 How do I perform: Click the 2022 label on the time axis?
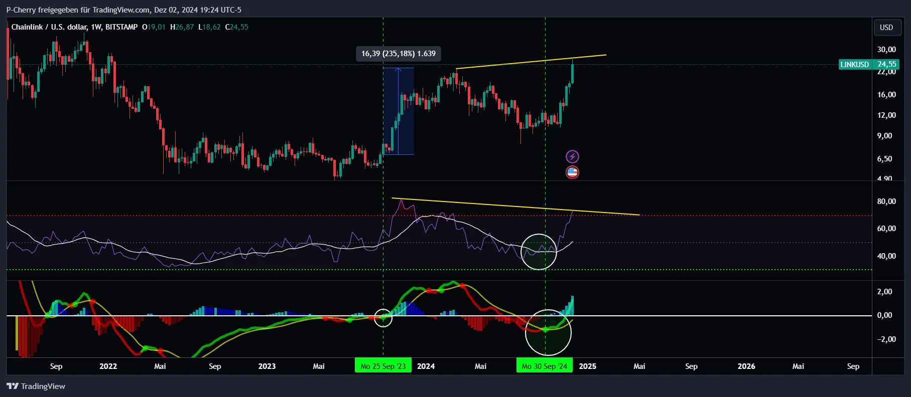click(108, 366)
